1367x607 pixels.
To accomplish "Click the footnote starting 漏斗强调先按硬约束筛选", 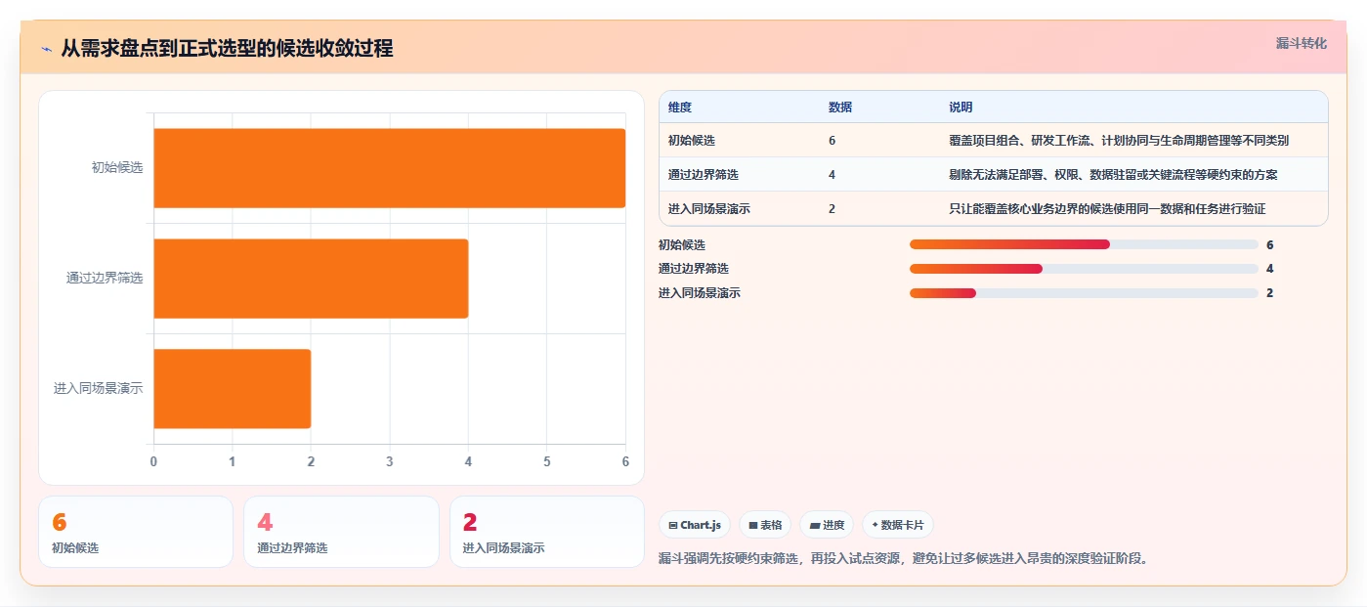I will pos(904,559).
